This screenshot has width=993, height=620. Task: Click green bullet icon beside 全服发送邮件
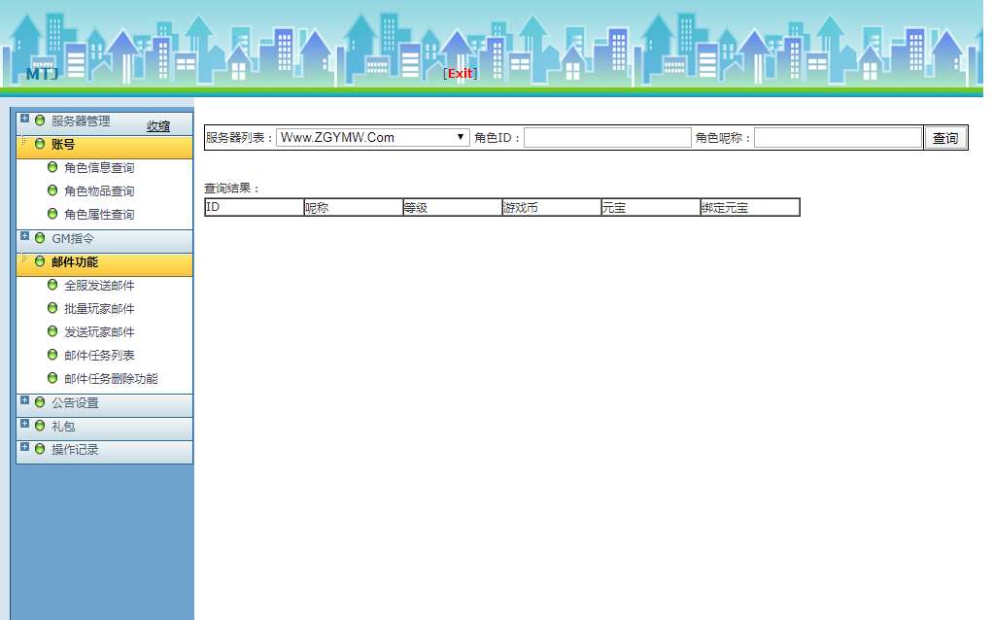tap(52, 285)
